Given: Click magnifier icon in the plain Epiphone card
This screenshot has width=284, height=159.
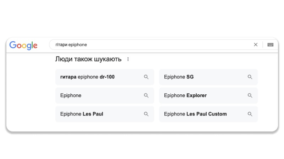Looking at the screenshot, I should tap(146, 95).
